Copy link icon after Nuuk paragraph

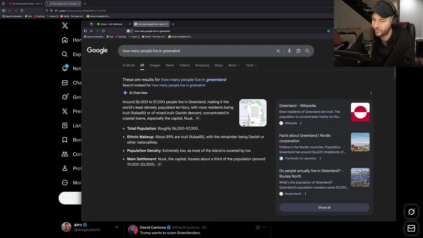(x=198, y=118)
